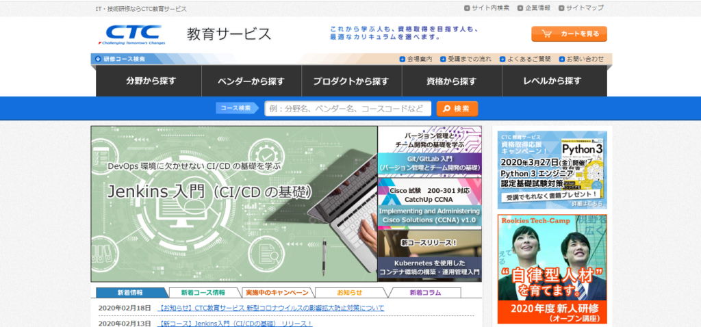The image size is (701, 327).
Task: Expand the レベルから探す menu
Action: click(552, 81)
